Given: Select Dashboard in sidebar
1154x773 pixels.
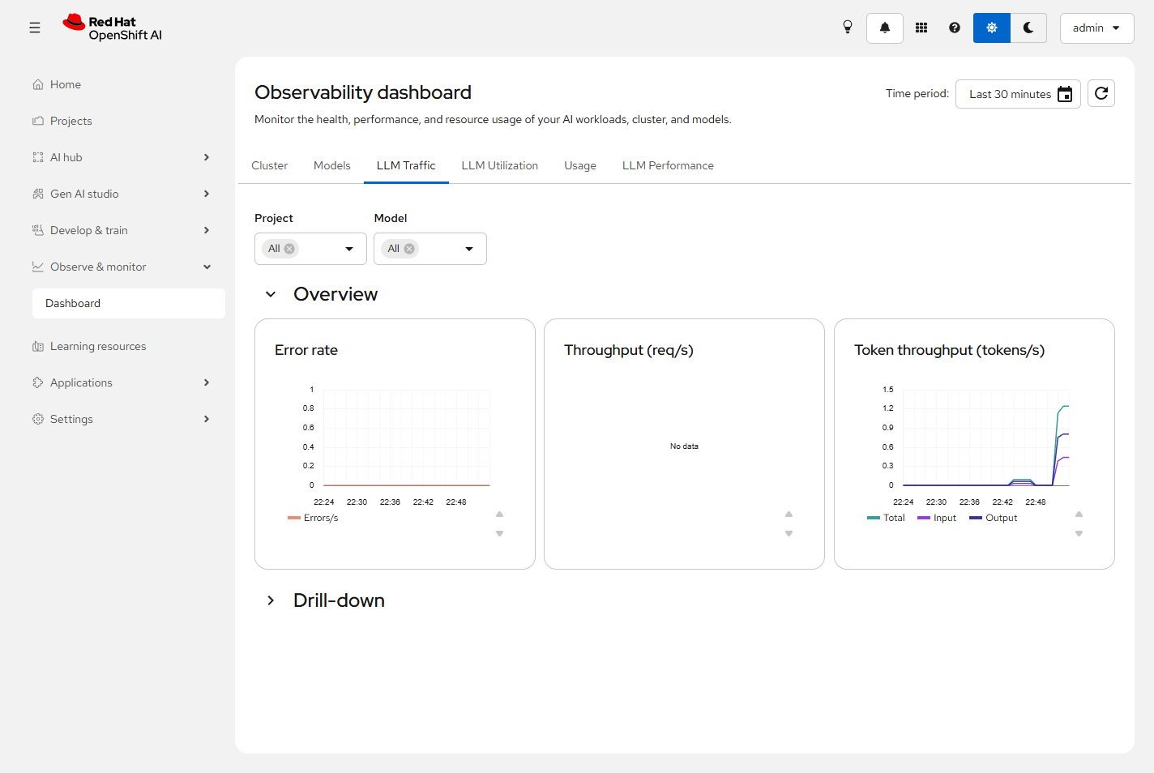Looking at the screenshot, I should 129,303.
